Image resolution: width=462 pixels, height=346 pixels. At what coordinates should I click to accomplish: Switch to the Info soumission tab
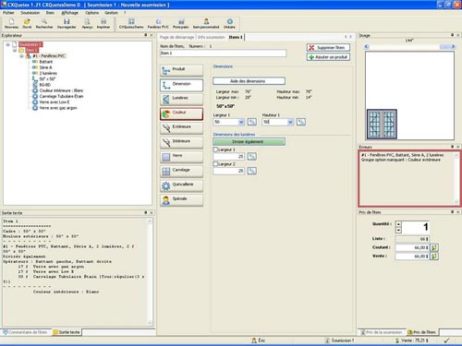[212, 37]
